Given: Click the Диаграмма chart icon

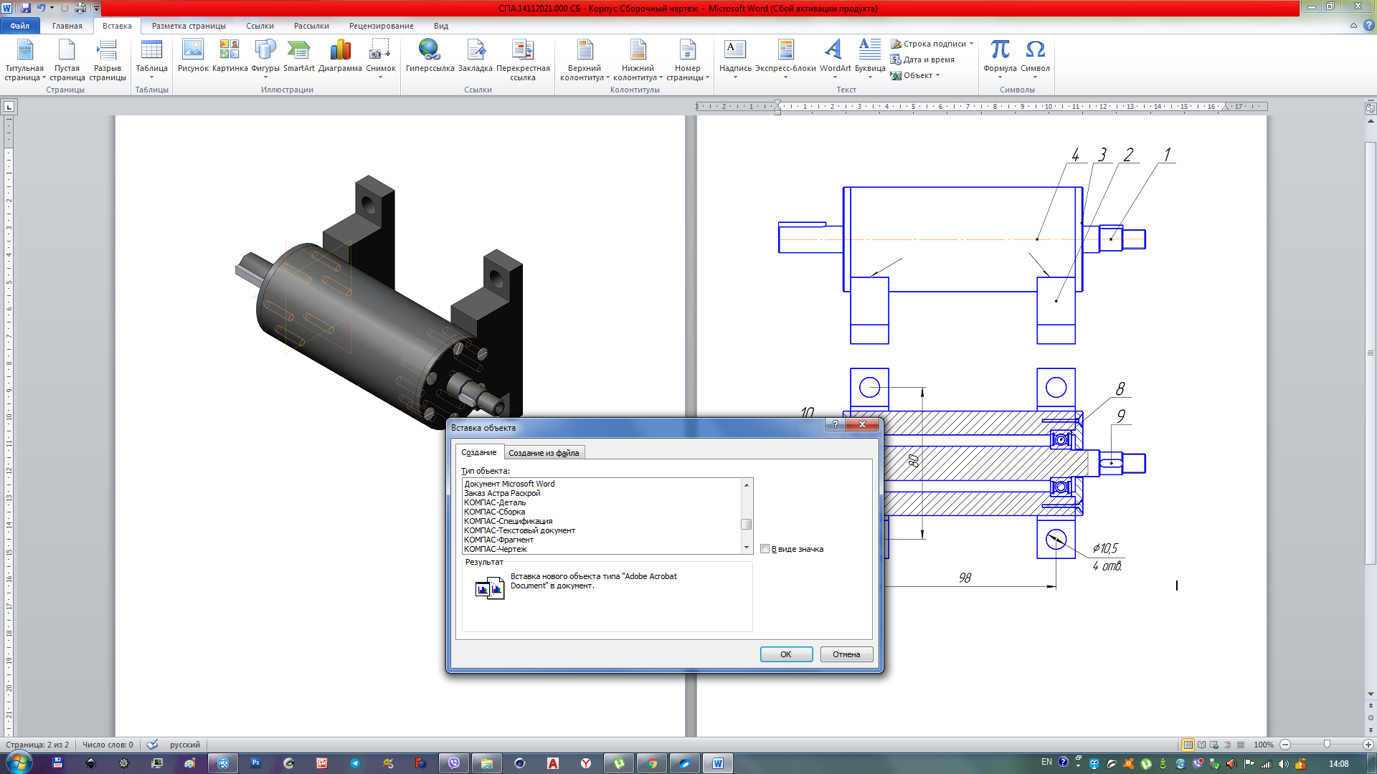Looking at the screenshot, I should (x=340, y=50).
